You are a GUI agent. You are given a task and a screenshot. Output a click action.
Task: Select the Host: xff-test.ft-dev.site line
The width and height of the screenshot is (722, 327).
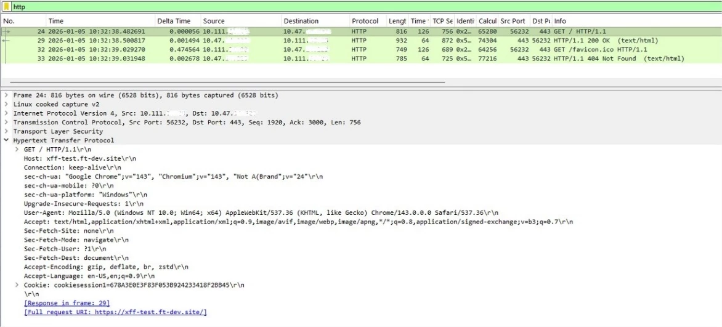click(x=79, y=158)
